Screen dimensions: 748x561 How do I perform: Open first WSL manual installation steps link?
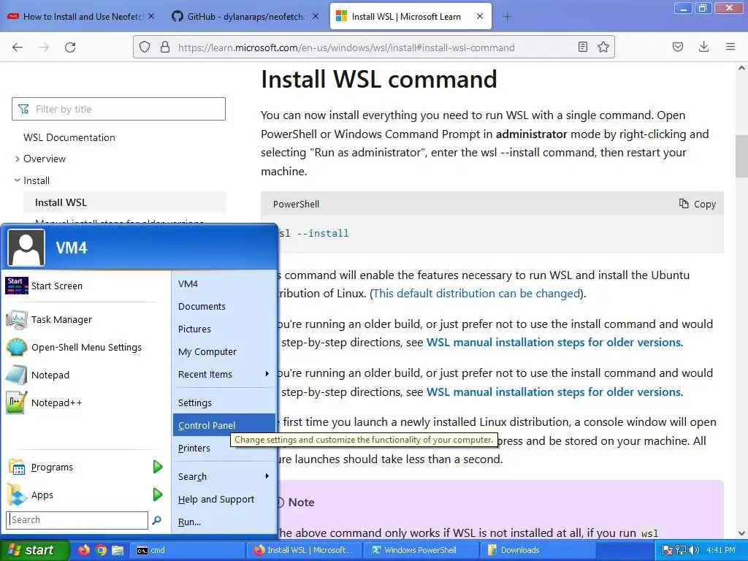tap(554, 343)
